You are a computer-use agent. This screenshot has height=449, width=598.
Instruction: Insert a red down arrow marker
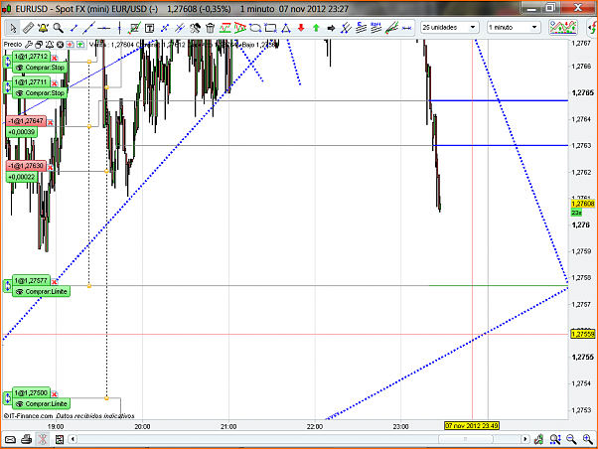301,28
